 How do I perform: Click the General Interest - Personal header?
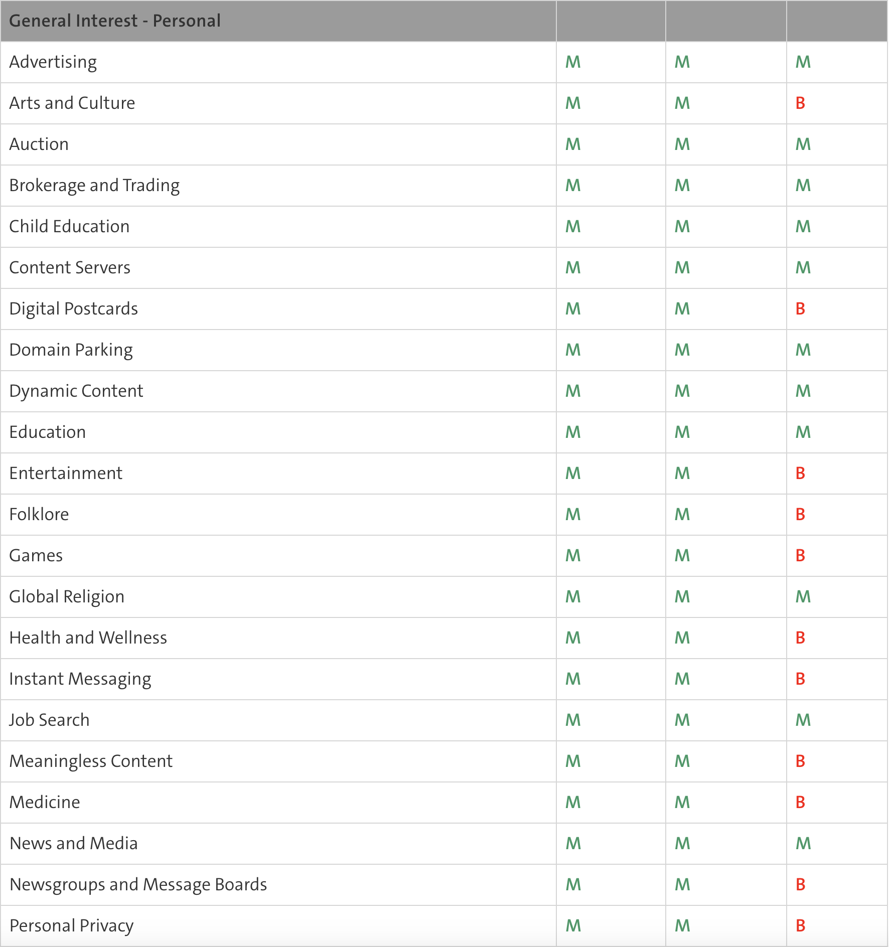(115, 21)
